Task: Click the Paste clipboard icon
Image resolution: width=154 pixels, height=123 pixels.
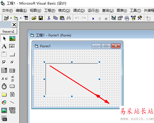Action: pos(62,18)
